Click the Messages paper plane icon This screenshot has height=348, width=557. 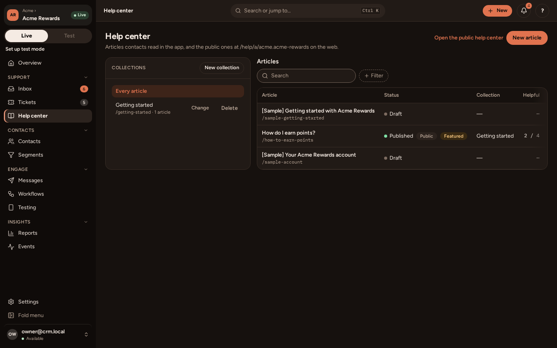click(x=11, y=181)
